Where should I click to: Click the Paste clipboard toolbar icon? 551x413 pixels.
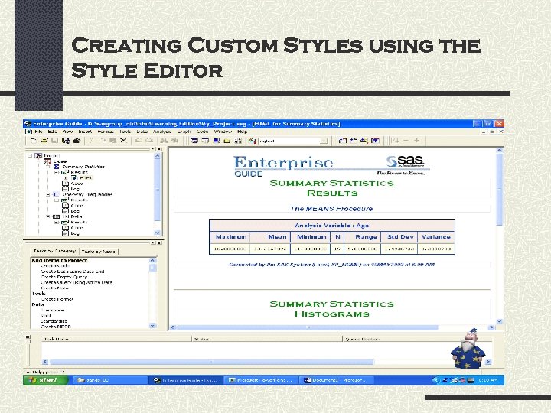point(112,141)
